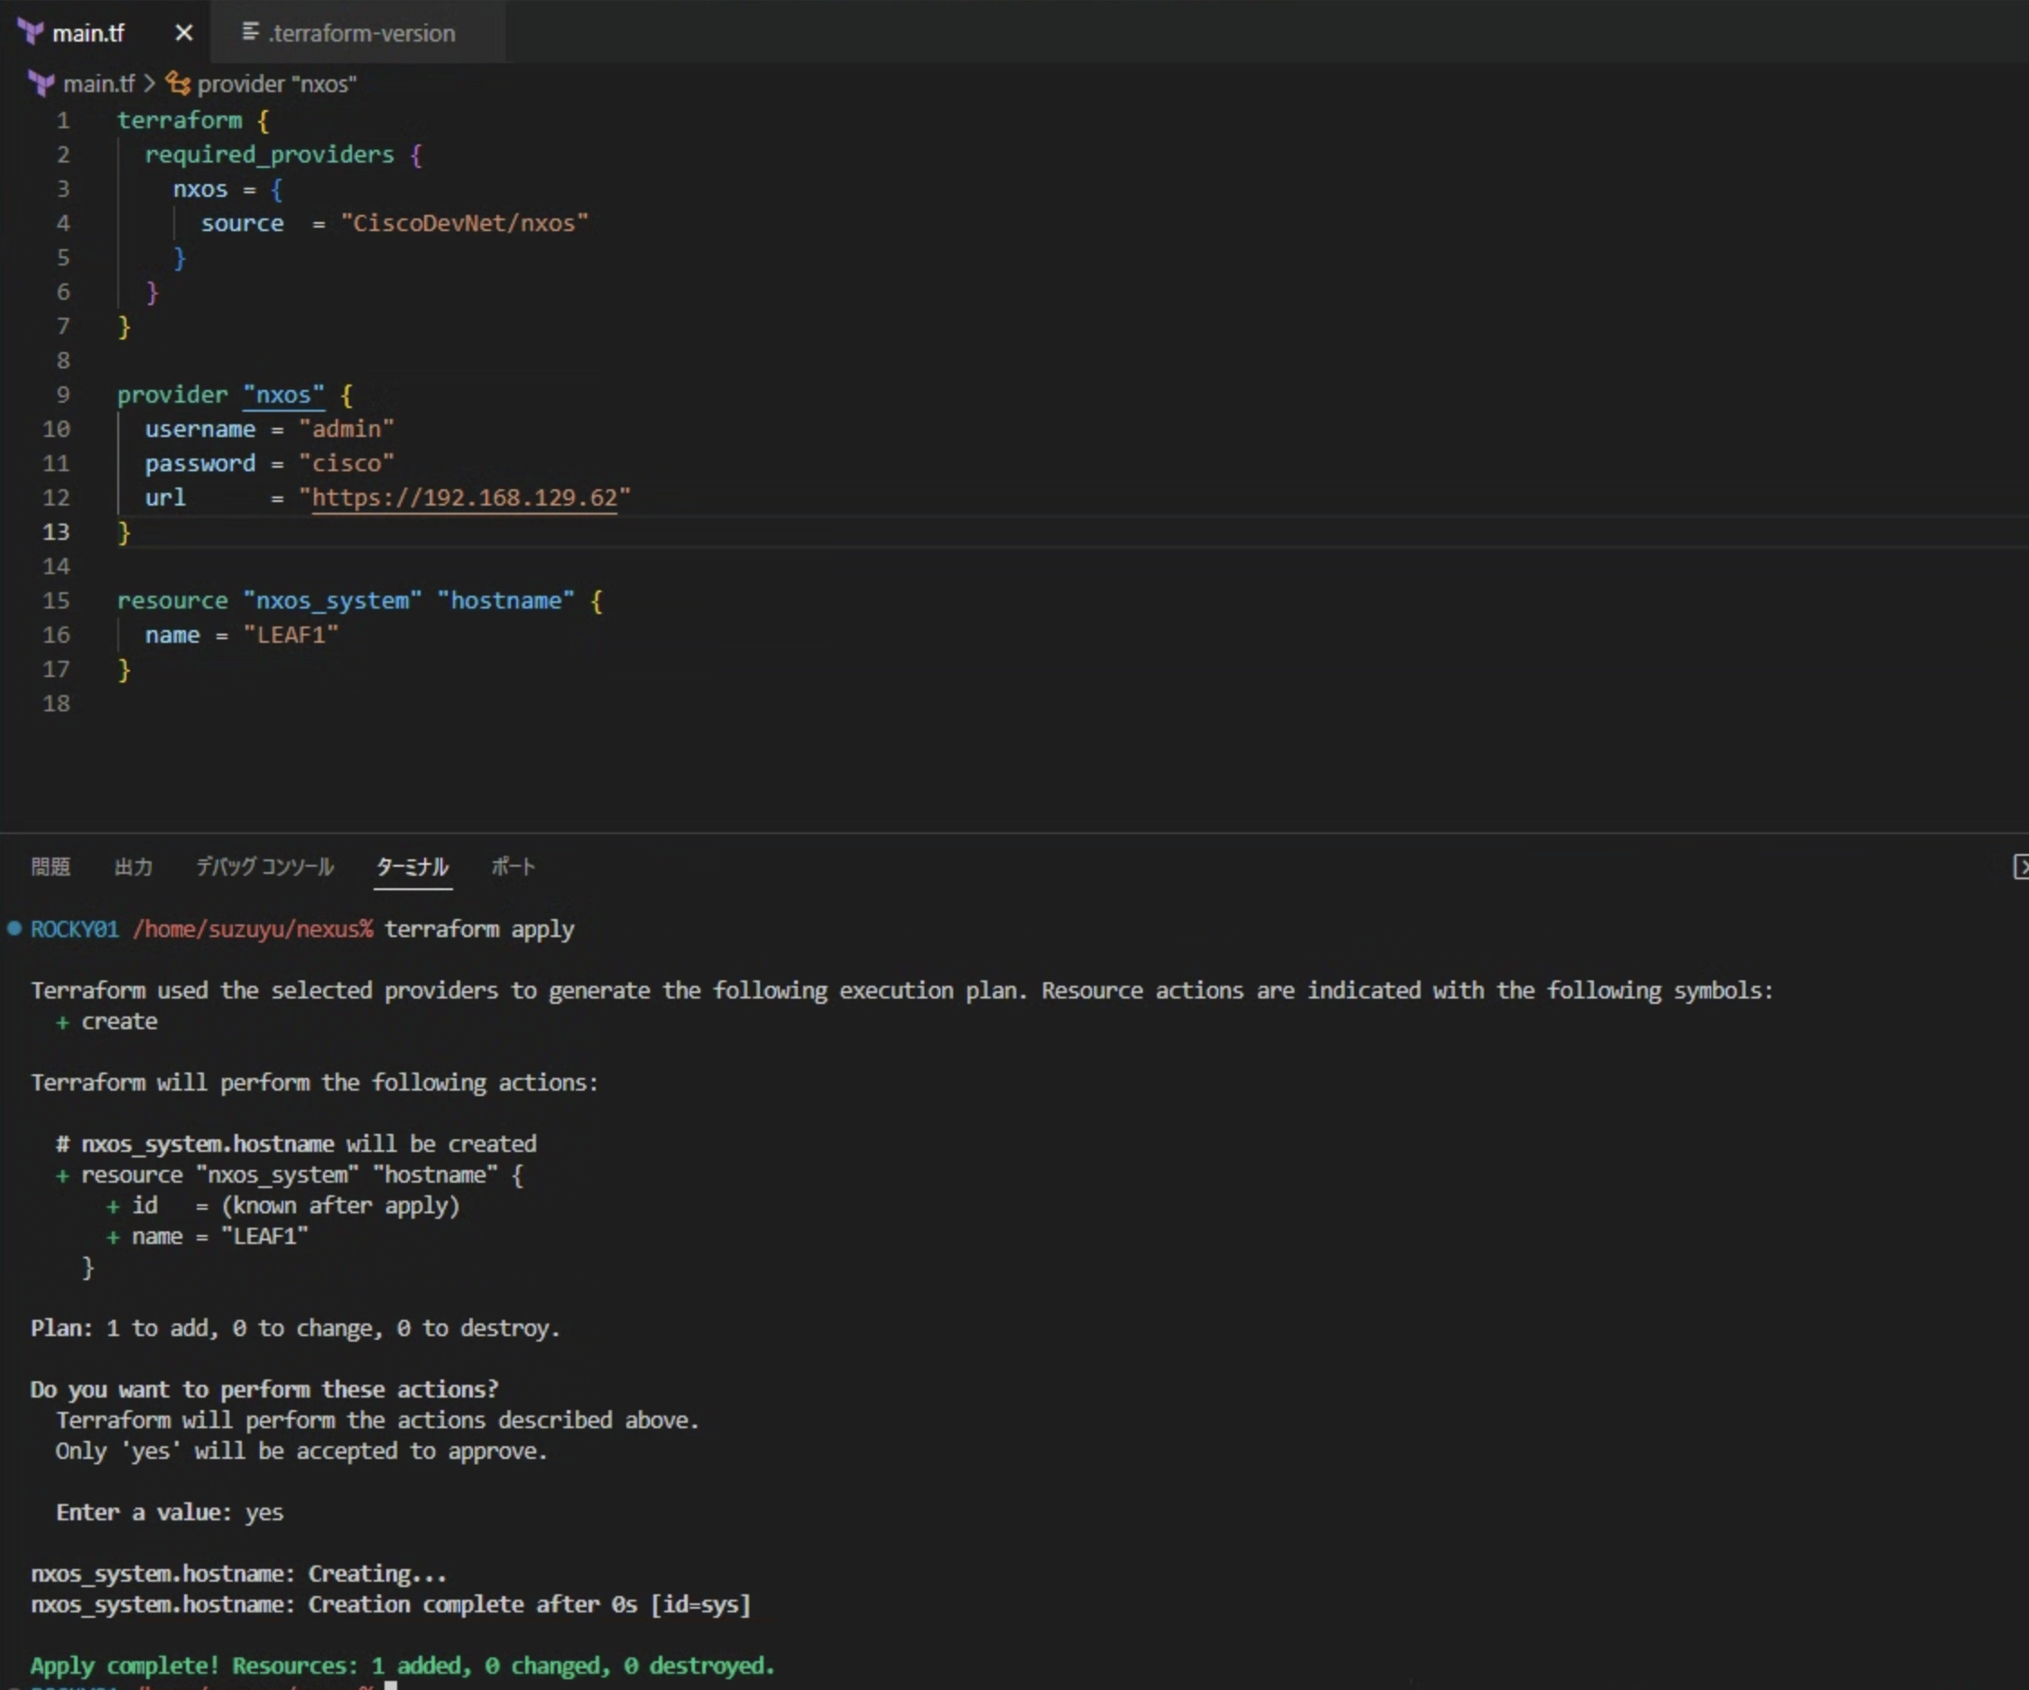Switch to デバッグ コンソール panel tab
Screen dimensions: 2029x1690
[264, 867]
